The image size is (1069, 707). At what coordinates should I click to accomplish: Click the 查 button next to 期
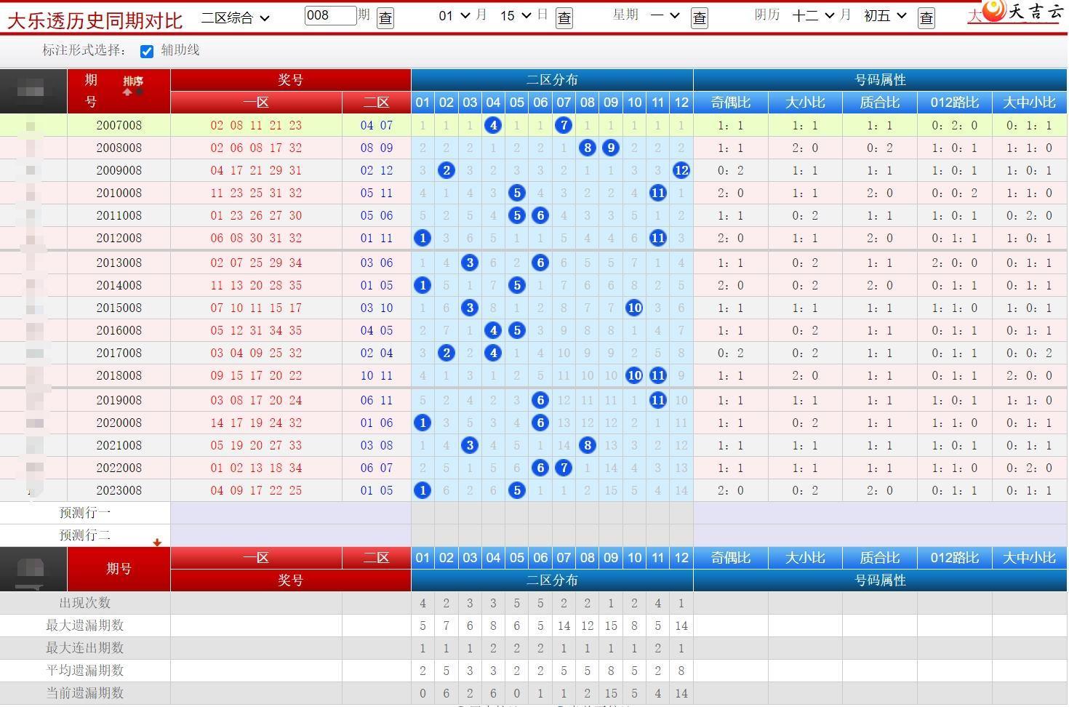[385, 17]
